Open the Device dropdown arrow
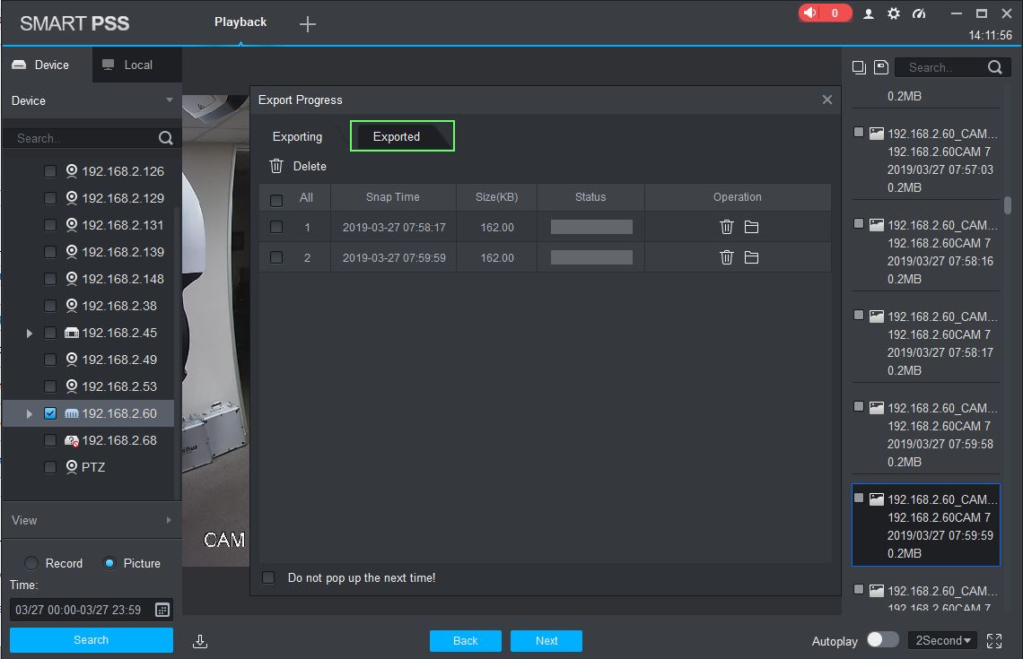1023x659 pixels. 169,100
